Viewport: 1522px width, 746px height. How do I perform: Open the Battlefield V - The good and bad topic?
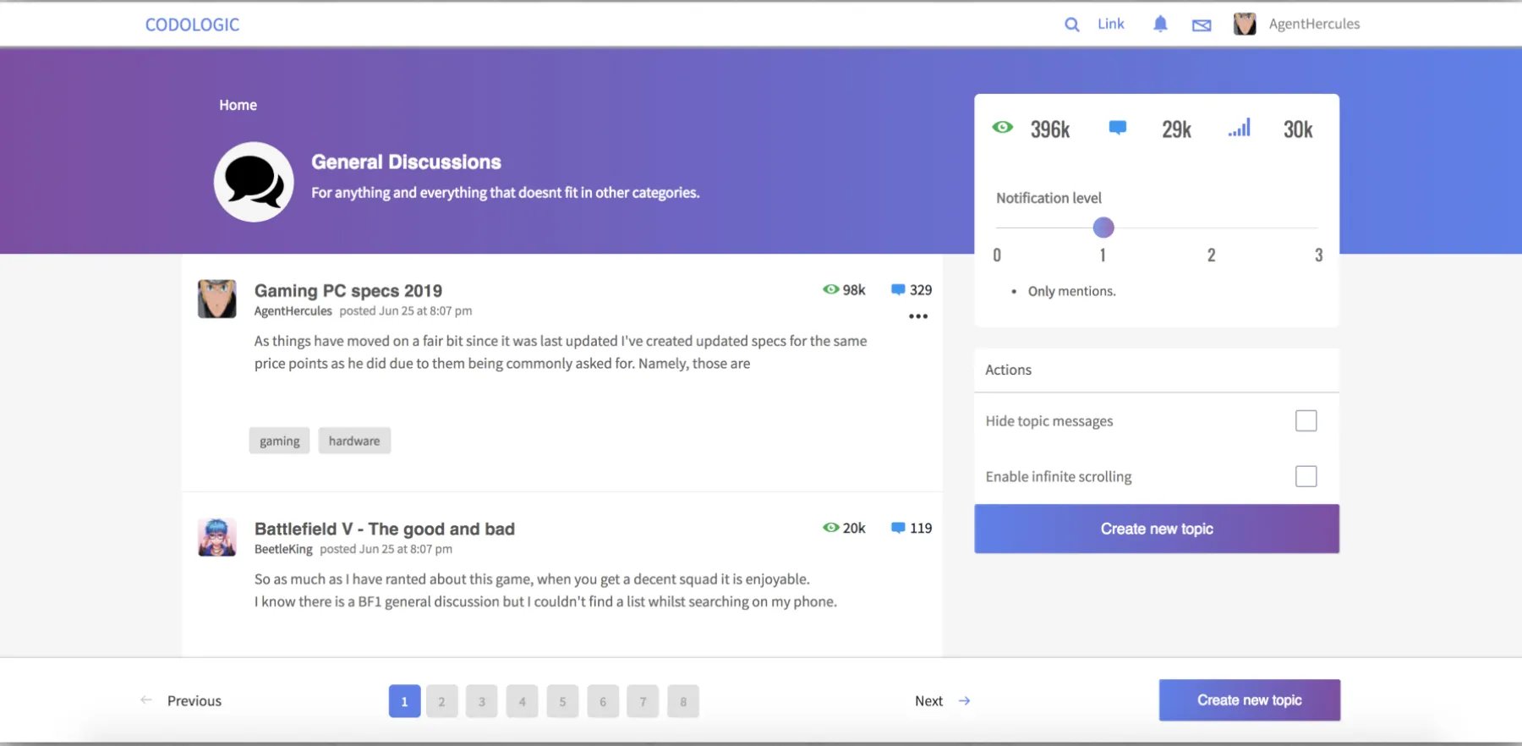tap(384, 529)
